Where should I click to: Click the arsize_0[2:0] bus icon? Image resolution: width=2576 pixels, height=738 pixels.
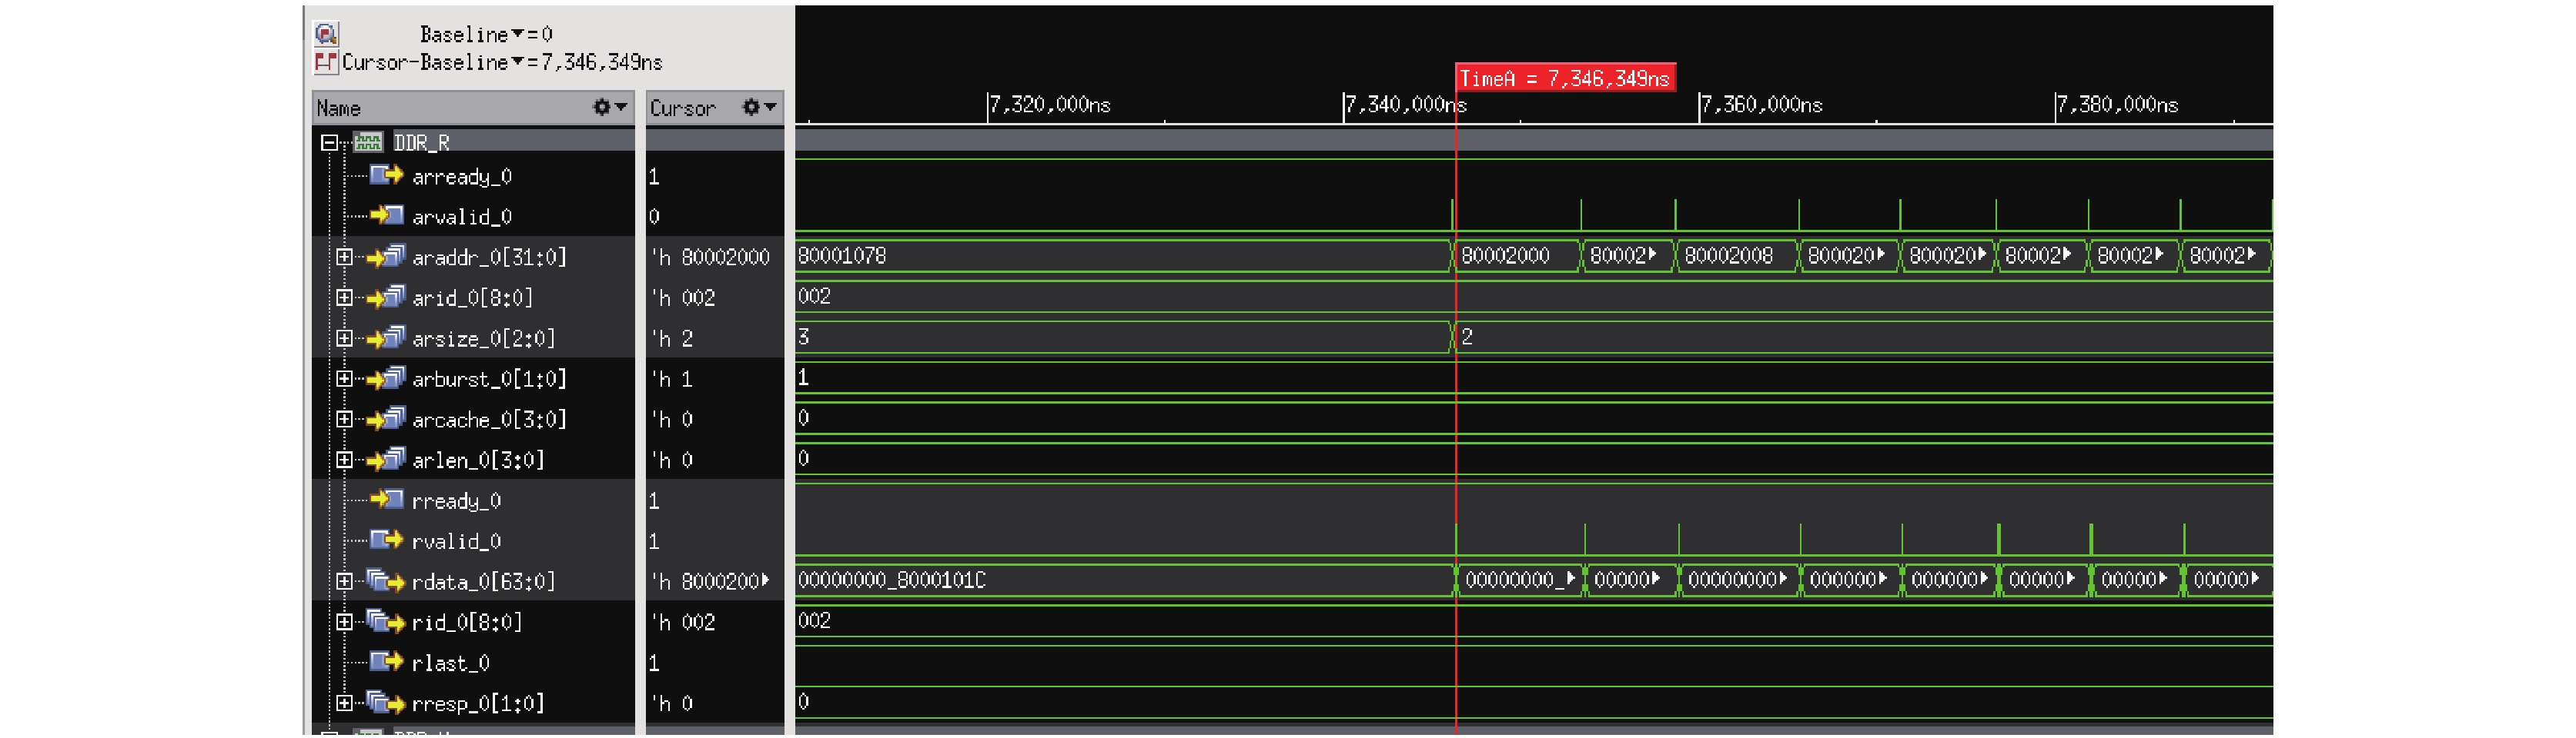coord(386,338)
